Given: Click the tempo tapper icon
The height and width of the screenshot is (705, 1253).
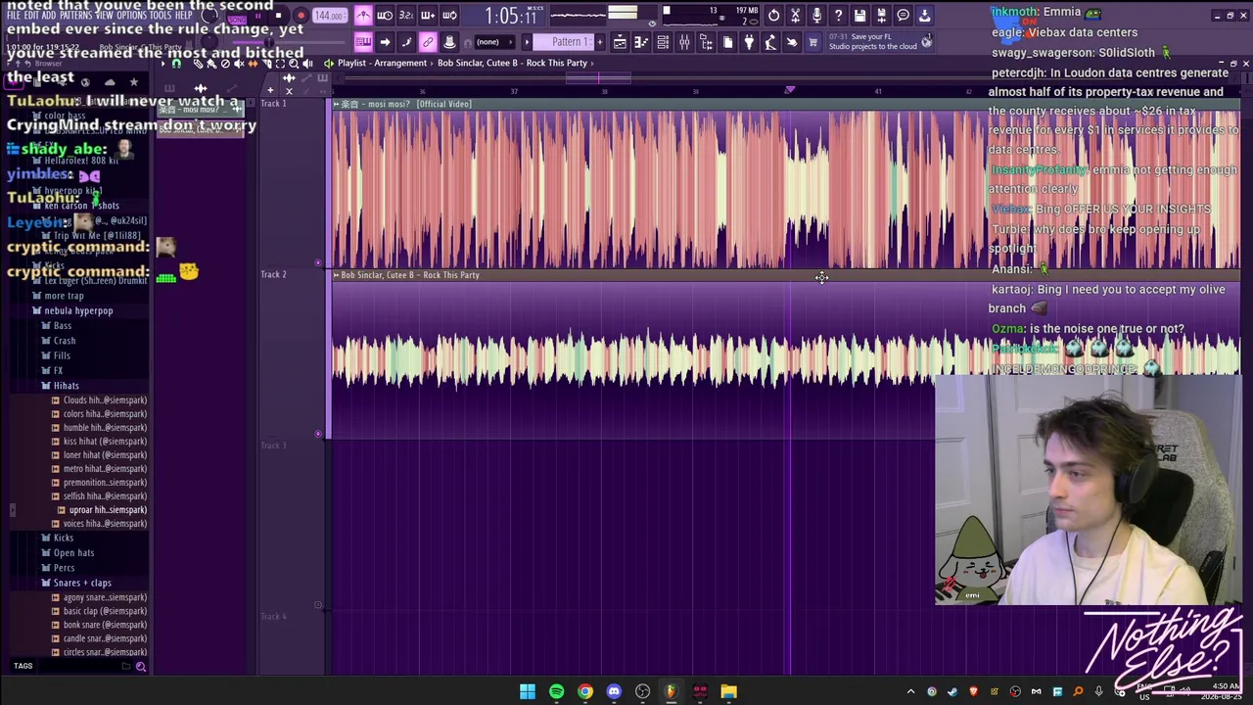Looking at the screenshot, I should [770, 42].
